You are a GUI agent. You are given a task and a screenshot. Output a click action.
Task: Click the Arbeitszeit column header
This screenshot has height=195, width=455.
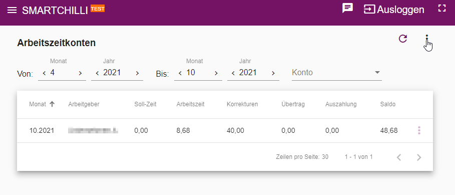tap(190, 104)
